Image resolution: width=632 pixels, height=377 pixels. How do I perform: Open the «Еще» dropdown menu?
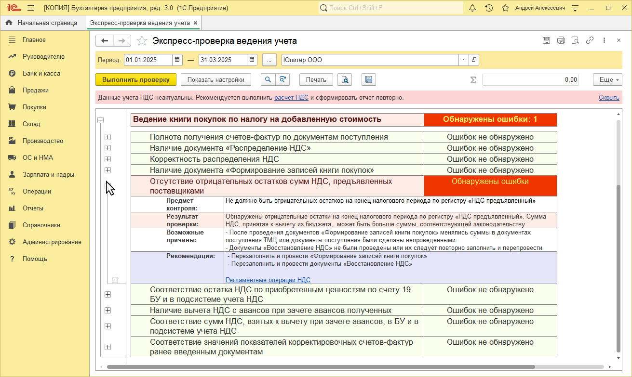point(608,80)
